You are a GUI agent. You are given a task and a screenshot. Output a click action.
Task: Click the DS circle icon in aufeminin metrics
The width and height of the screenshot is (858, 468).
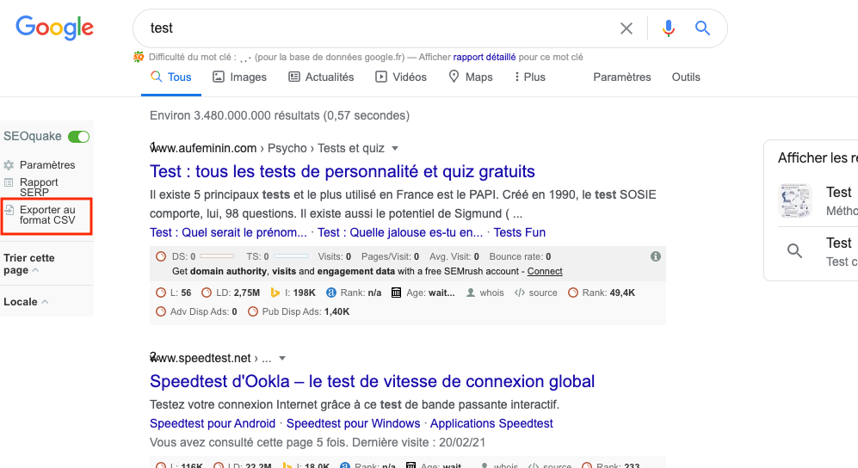161,256
